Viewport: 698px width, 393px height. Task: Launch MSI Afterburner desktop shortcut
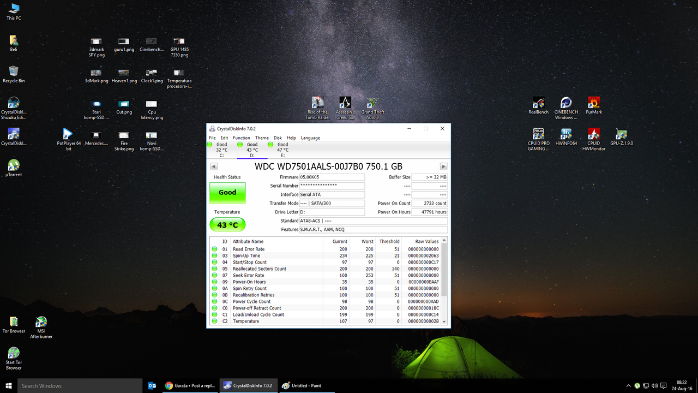point(41,327)
